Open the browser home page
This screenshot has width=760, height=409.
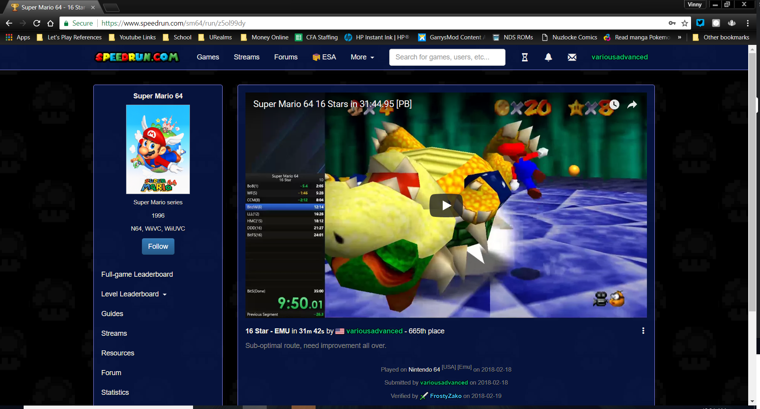(50, 23)
